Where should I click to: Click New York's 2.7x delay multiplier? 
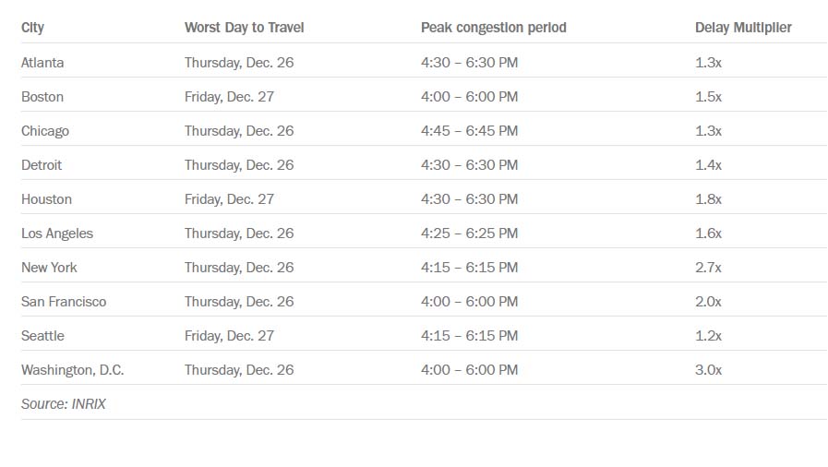pos(708,268)
